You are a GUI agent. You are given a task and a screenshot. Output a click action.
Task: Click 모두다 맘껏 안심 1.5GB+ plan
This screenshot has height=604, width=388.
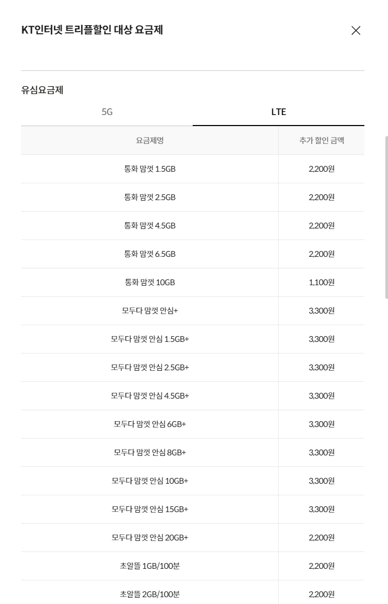click(x=150, y=339)
